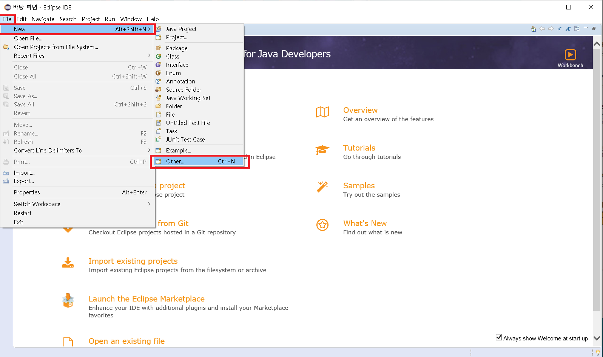Select Task in the New submenu
603x357 pixels.
(199, 131)
